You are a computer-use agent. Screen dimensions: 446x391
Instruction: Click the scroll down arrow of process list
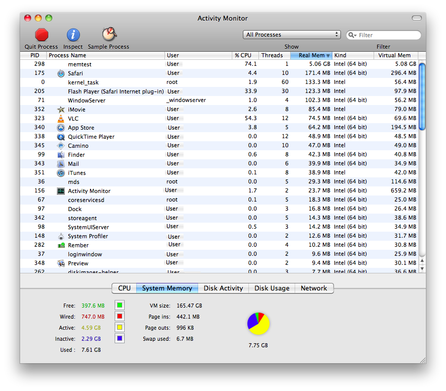pyautogui.click(x=422, y=269)
